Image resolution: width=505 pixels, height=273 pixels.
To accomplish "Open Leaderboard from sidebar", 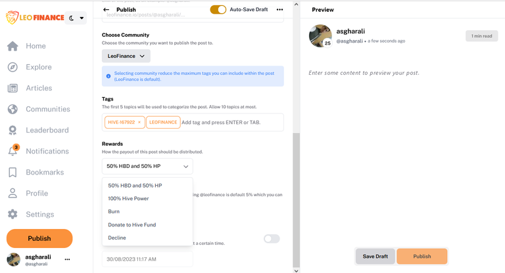I will (x=47, y=130).
